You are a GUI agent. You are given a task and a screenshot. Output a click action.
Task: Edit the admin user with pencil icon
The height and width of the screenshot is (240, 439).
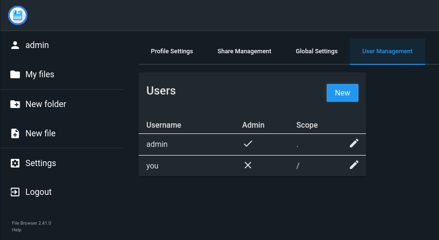(x=354, y=143)
